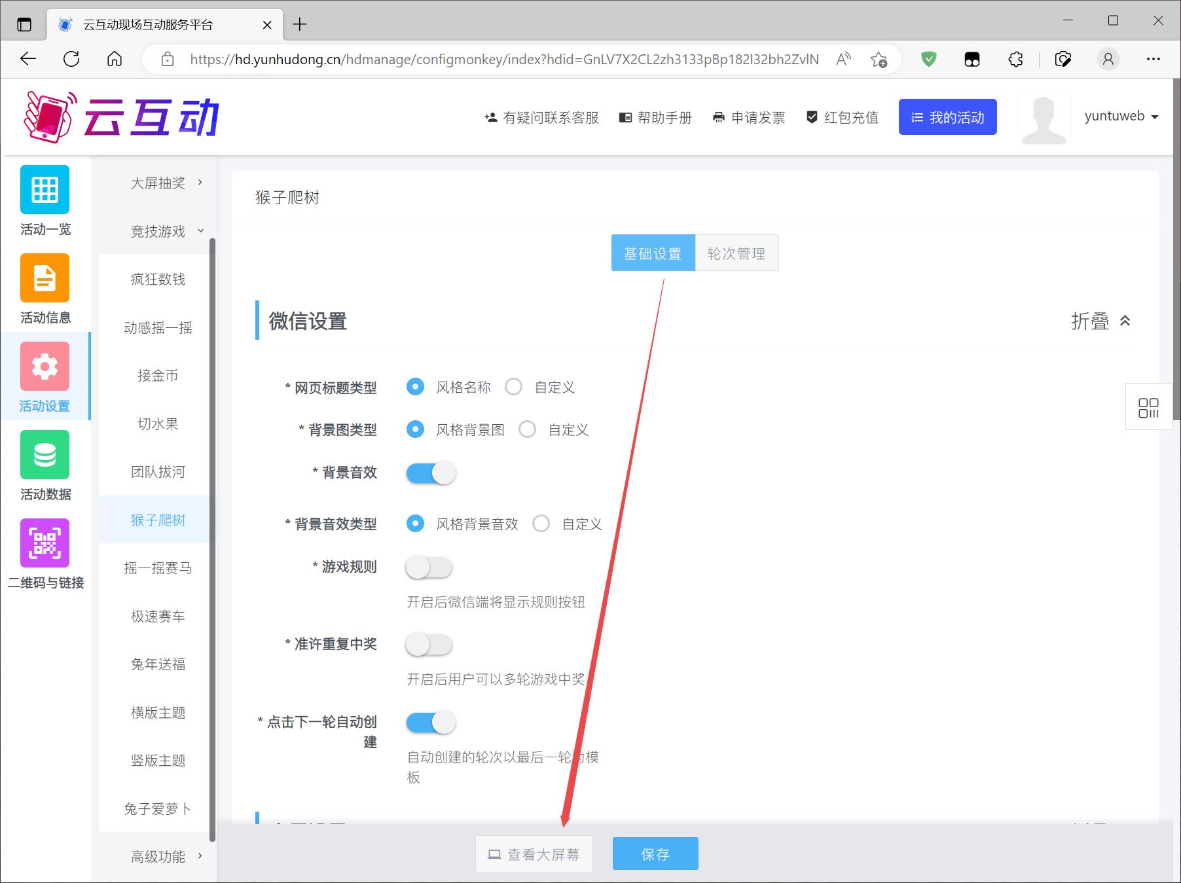Image resolution: width=1181 pixels, height=883 pixels.
Task: Select 猴子爬树 in the sidebar
Action: (158, 520)
